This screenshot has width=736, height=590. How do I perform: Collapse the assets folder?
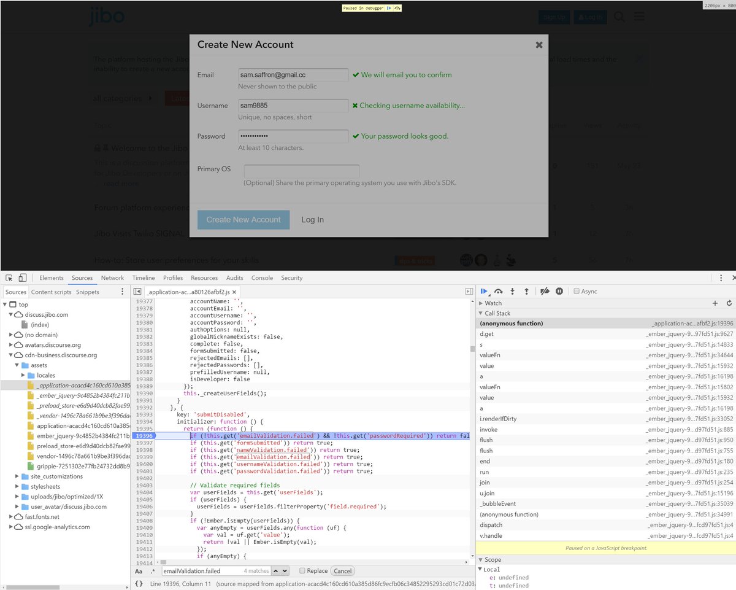point(17,365)
